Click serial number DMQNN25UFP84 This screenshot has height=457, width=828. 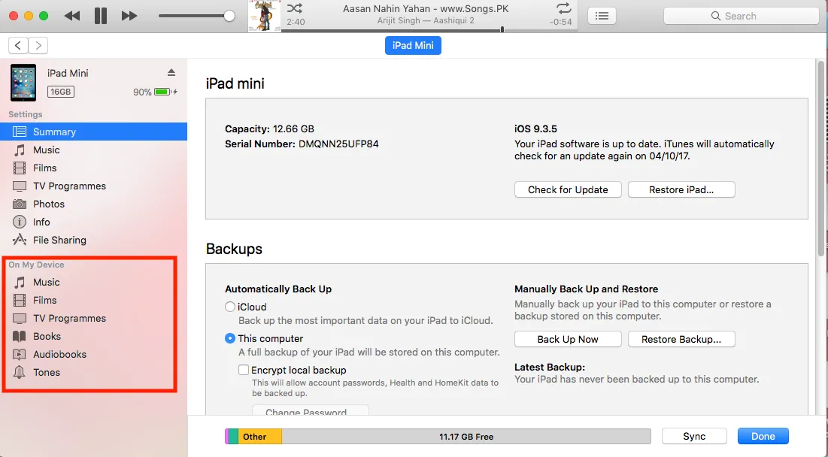click(338, 144)
